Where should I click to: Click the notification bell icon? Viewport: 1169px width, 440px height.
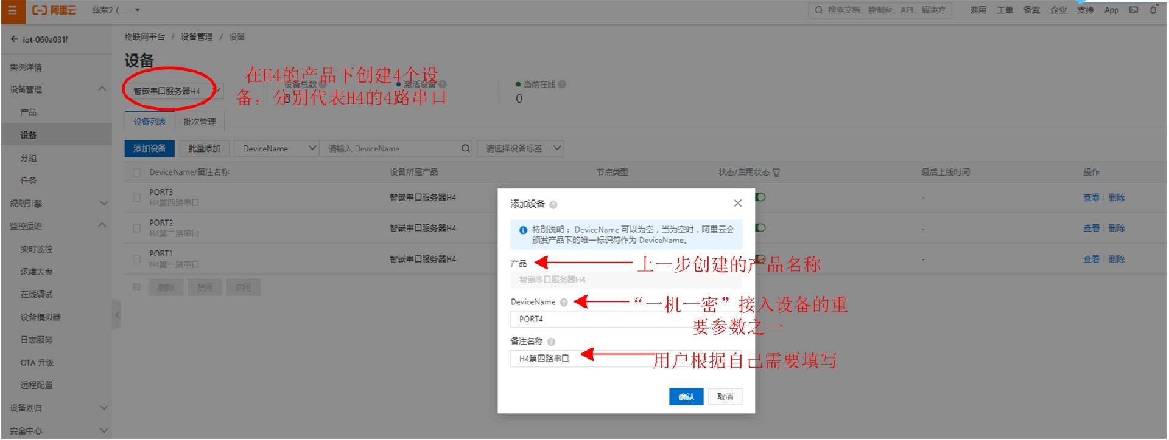(x=1153, y=10)
